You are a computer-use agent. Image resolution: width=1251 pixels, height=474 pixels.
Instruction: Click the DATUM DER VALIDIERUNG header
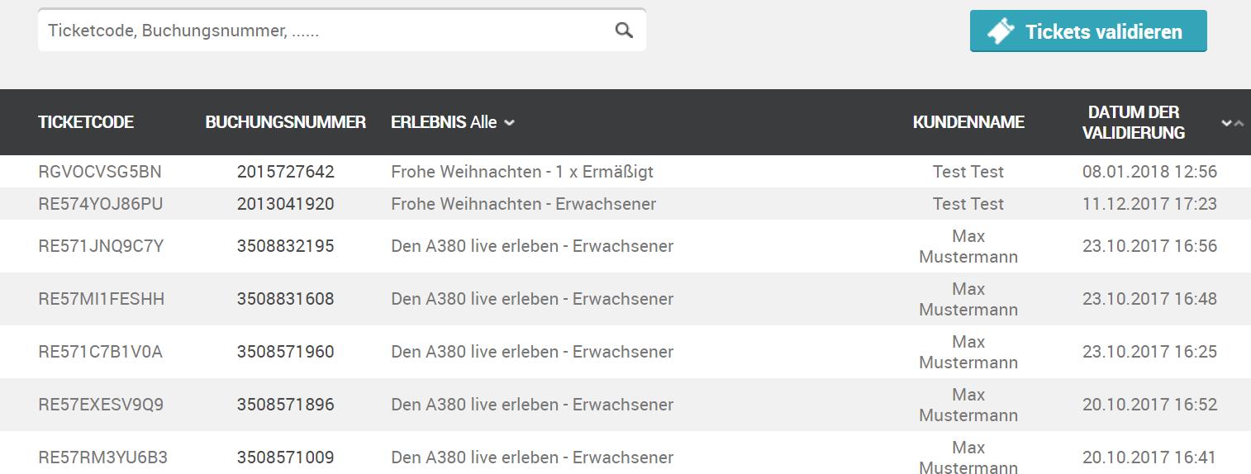(x=1134, y=122)
